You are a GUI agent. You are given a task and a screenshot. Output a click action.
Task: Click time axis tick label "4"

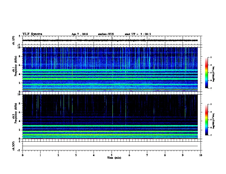tap(94, 155)
